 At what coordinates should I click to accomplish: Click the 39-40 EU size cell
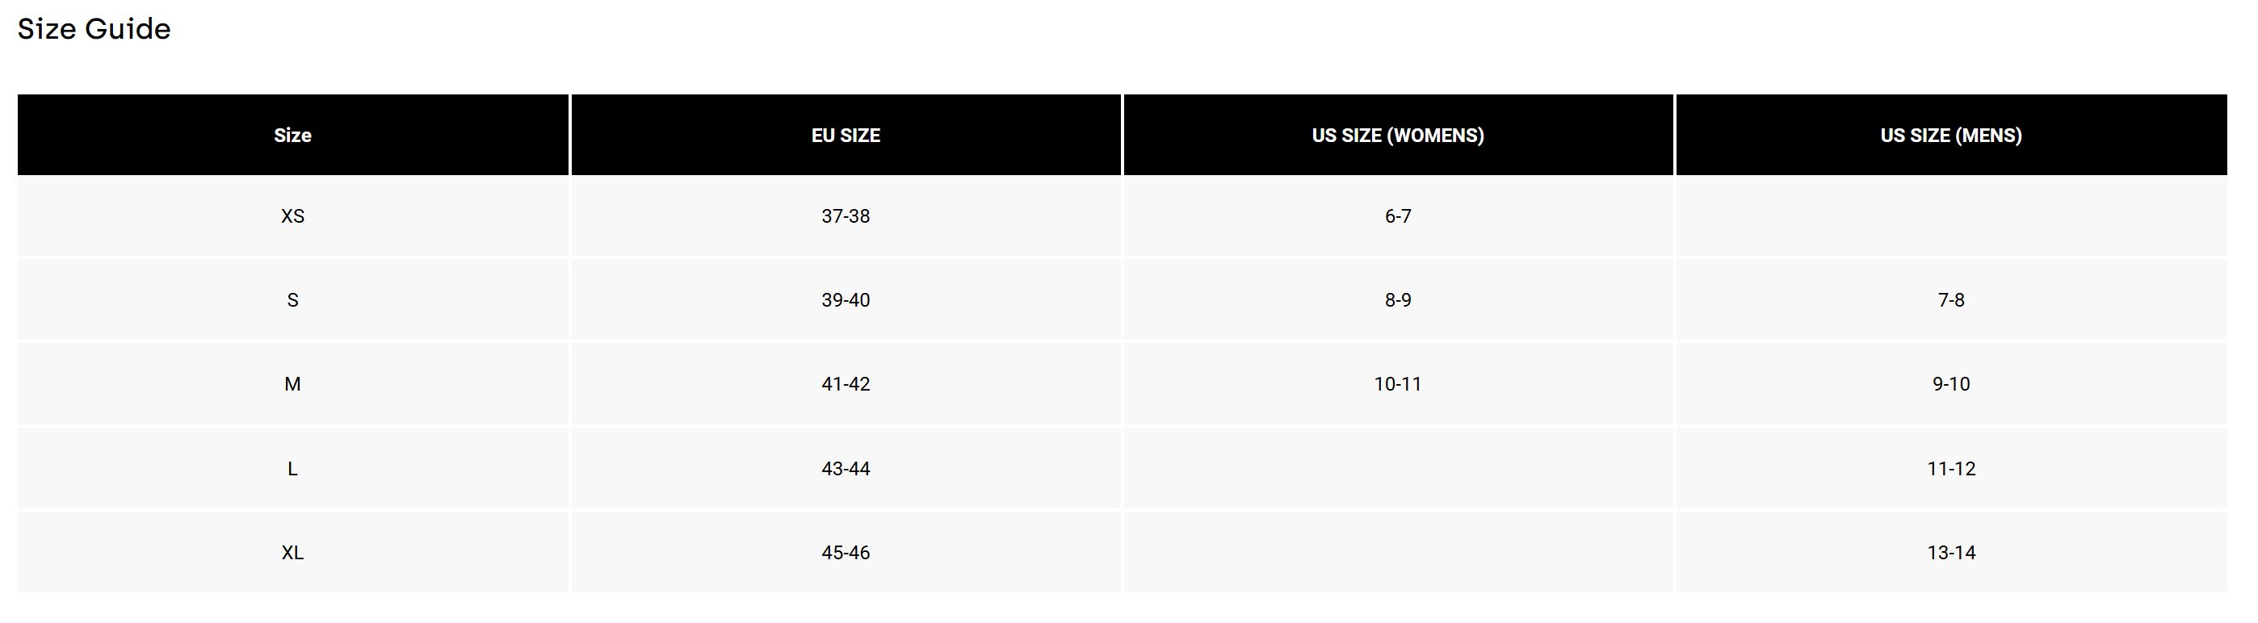(x=846, y=299)
